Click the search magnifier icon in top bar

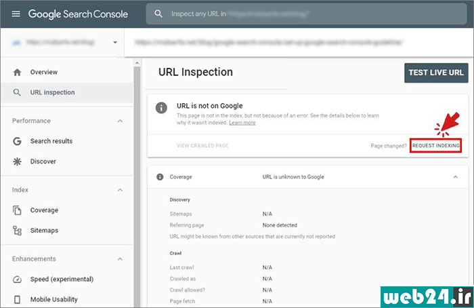[158, 14]
